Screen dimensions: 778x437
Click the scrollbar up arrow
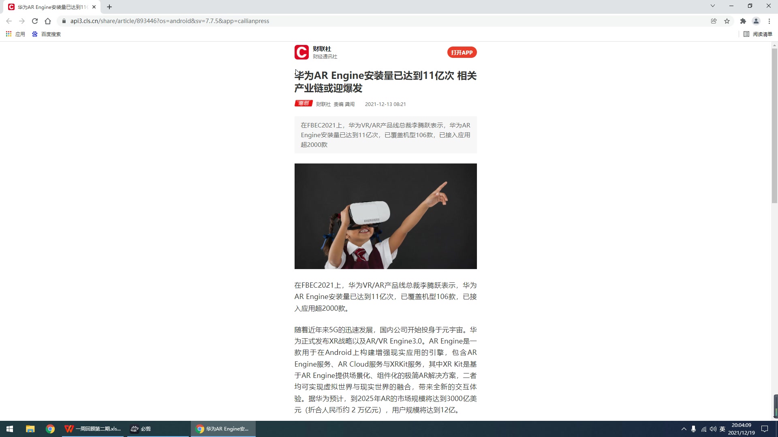(774, 45)
